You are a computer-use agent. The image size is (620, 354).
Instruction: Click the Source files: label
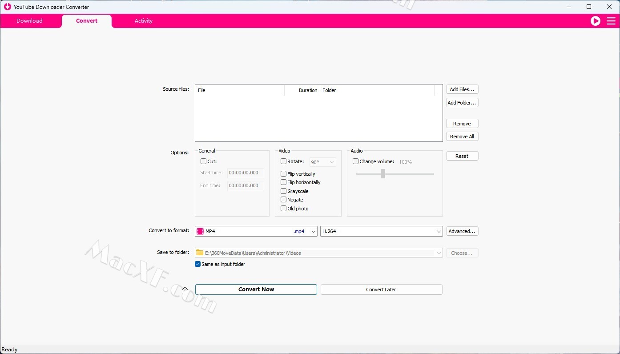click(x=176, y=89)
